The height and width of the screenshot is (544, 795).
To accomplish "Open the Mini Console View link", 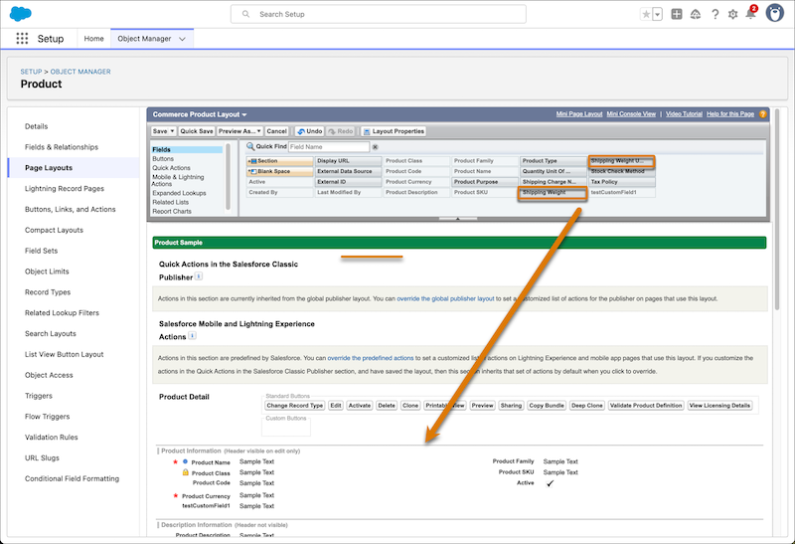I will (x=631, y=114).
